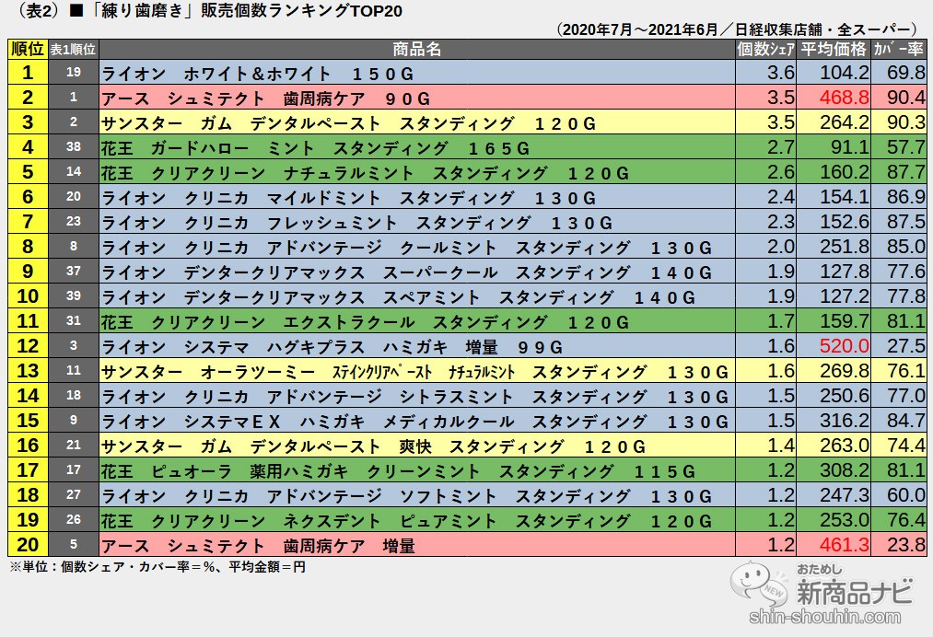Click the 平均価格 column header
This screenshot has height=637, width=933.
tap(834, 50)
